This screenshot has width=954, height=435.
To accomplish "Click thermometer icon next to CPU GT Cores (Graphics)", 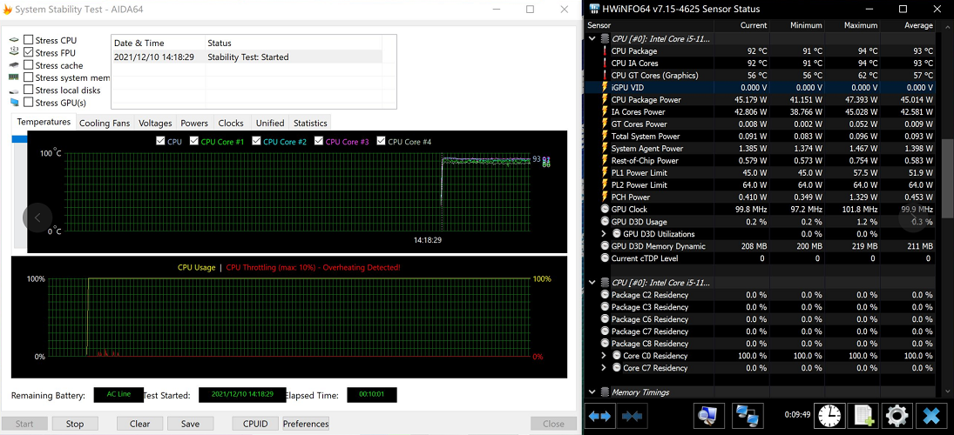I will pyautogui.click(x=605, y=76).
